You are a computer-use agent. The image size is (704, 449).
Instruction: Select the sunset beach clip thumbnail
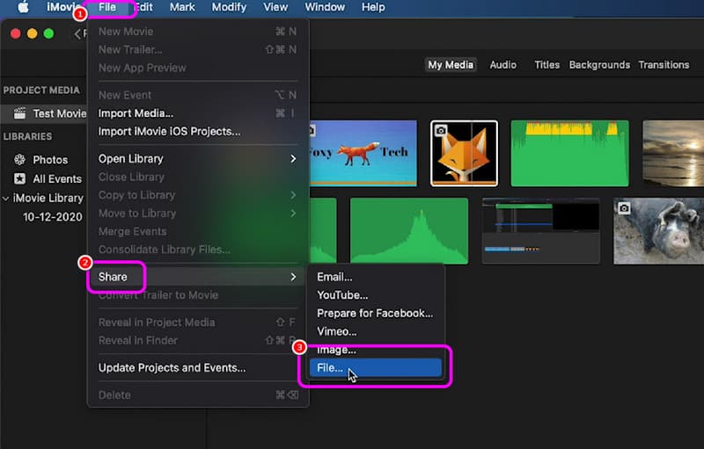[x=673, y=153]
